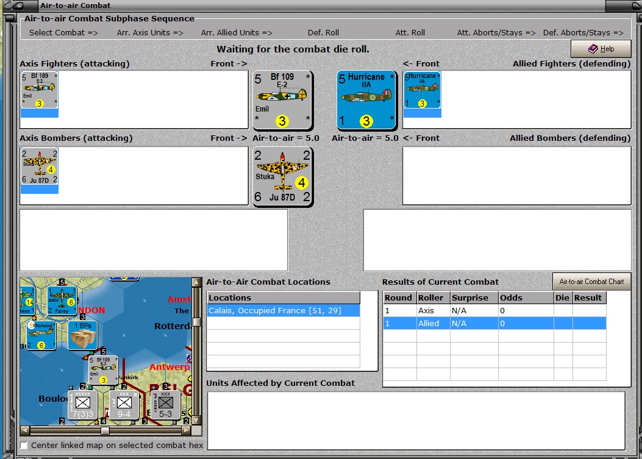Click the map vertical scrollbar down arrow

point(196,421)
